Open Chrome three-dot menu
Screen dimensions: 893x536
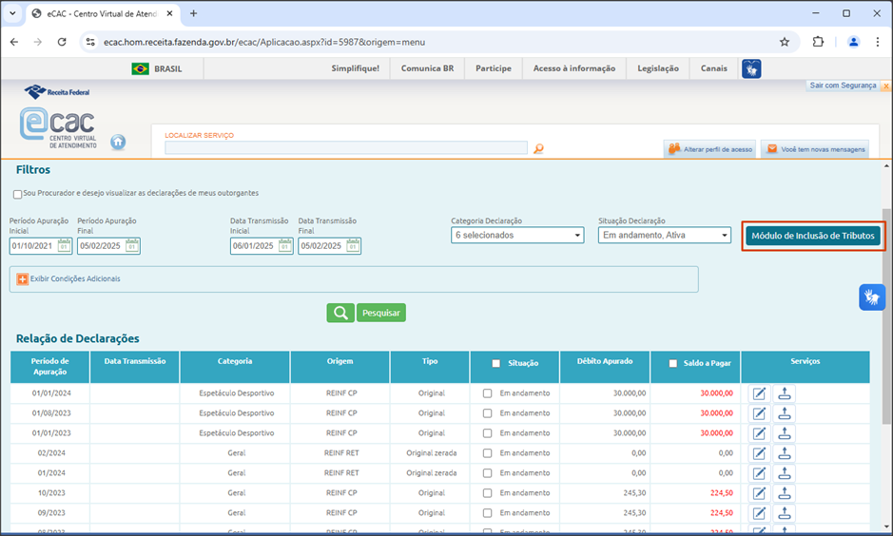point(878,42)
